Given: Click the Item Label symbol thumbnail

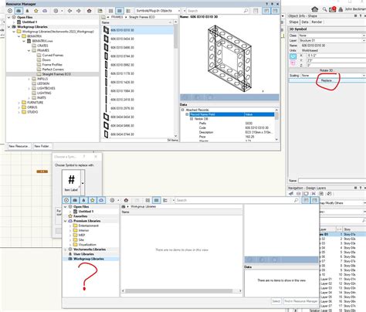Looking at the screenshot, I should pos(71,182).
